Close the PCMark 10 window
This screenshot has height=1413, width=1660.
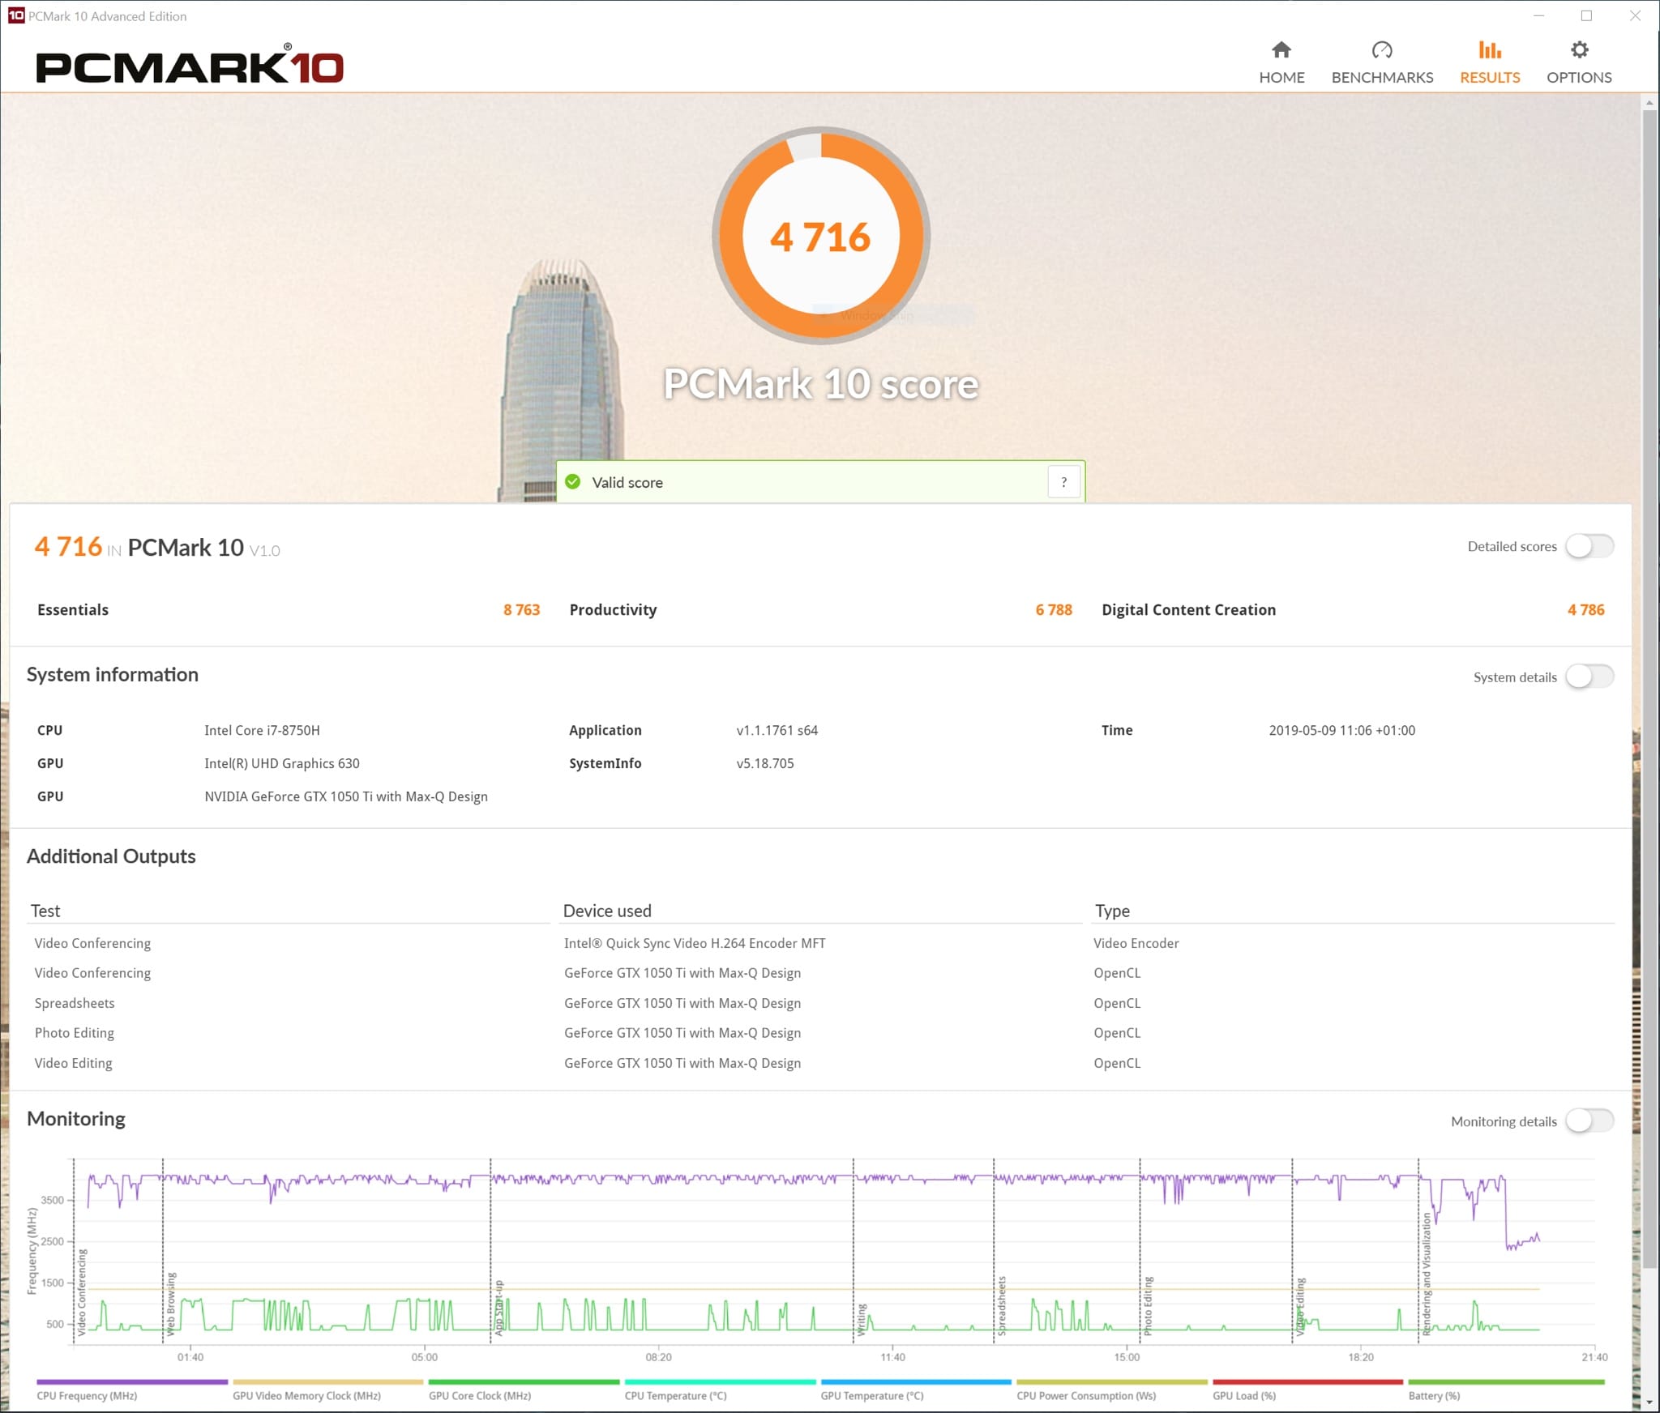pos(1635,15)
